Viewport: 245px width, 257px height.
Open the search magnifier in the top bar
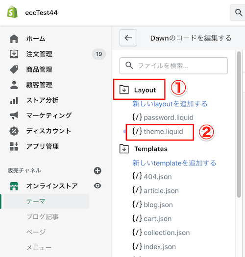[239, 13]
